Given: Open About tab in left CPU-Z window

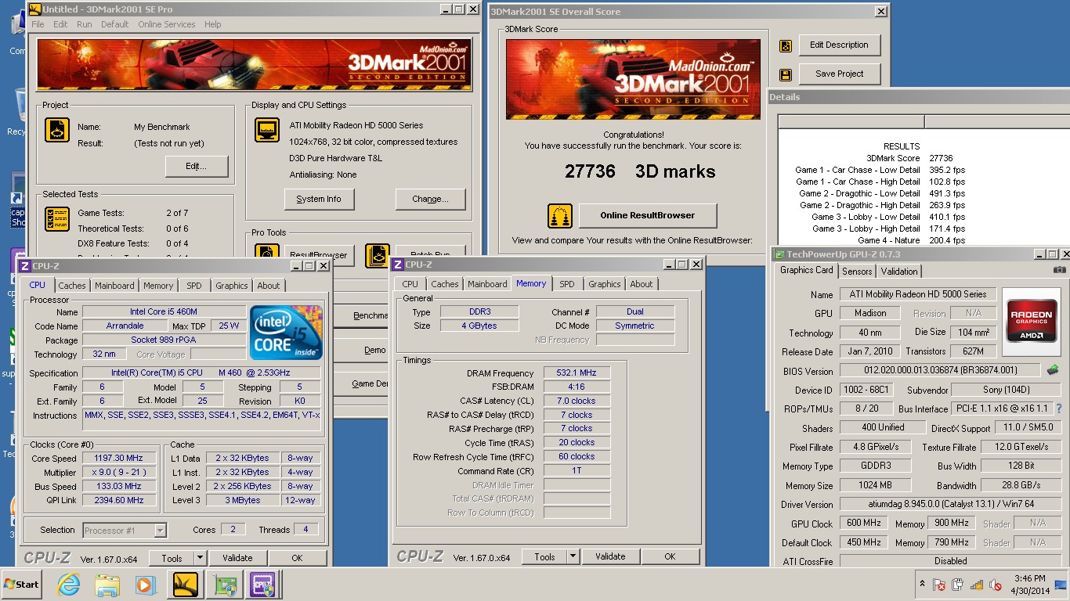Looking at the screenshot, I should click(x=269, y=286).
